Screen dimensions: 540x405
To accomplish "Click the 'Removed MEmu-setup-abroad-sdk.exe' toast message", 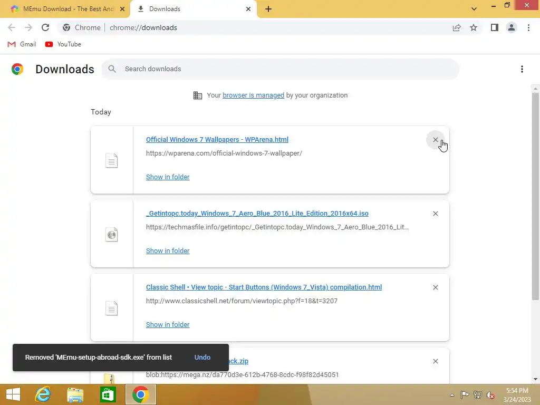I will 99,357.
